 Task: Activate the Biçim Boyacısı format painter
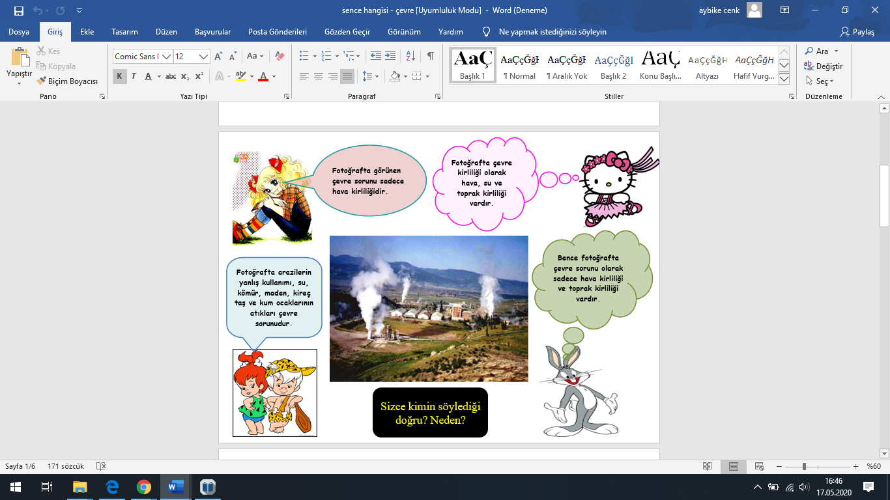point(67,81)
